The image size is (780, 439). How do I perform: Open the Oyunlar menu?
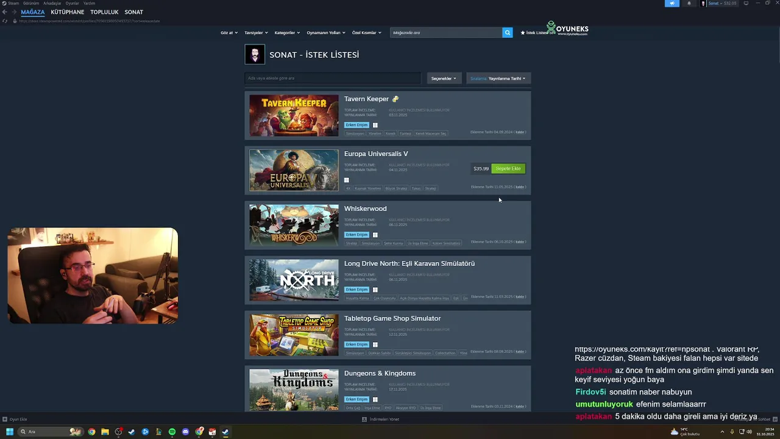pyautogui.click(x=72, y=3)
